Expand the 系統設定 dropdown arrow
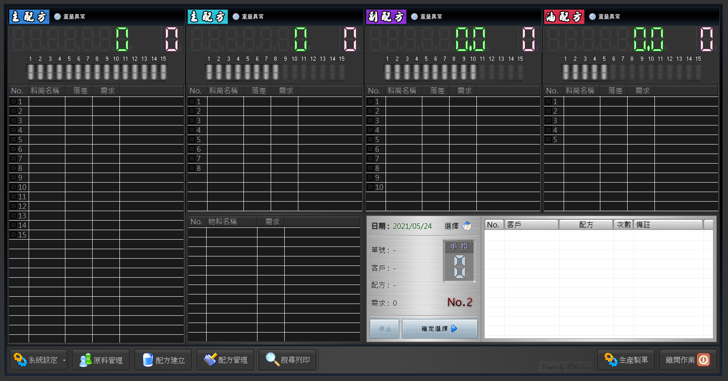Image resolution: width=728 pixels, height=381 pixels. pyautogui.click(x=64, y=361)
